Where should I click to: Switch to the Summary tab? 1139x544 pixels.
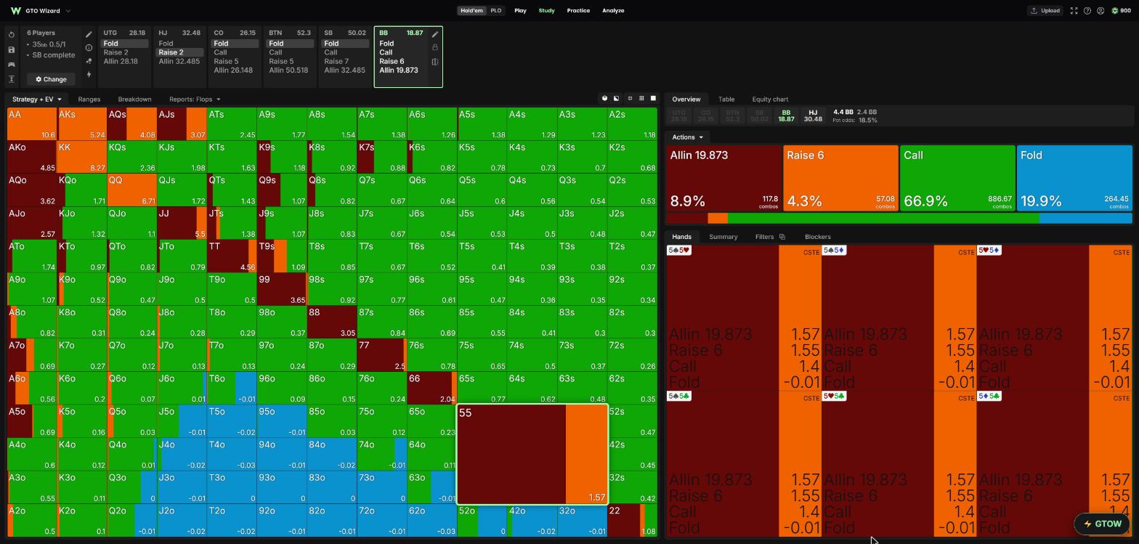[x=723, y=237]
